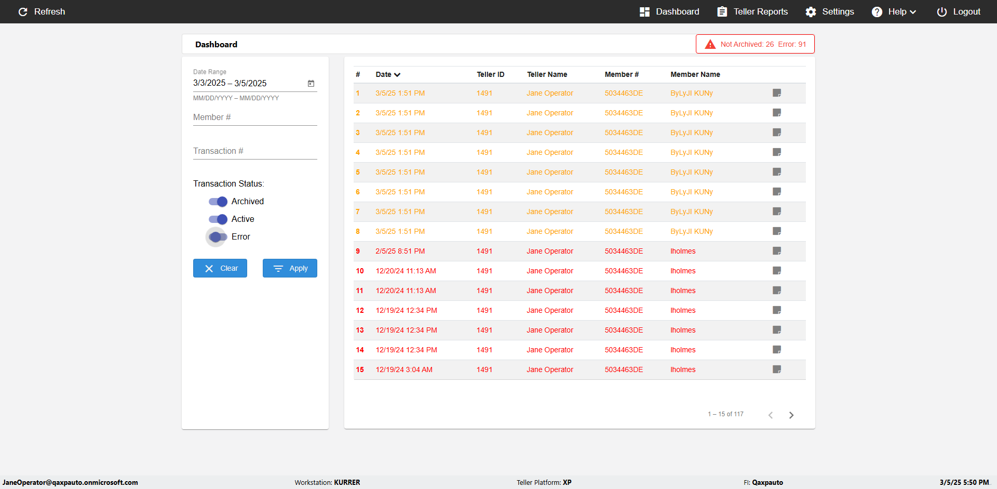Click the note icon in row 5
This screenshot has width=997, height=489.
(777, 172)
